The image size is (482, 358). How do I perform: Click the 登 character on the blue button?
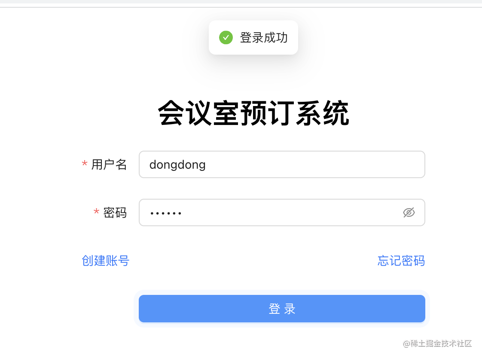(275, 309)
